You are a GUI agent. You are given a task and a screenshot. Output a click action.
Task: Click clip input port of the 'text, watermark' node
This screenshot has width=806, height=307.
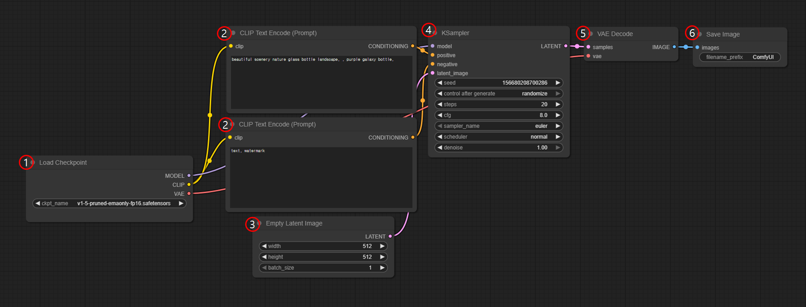[230, 138]
